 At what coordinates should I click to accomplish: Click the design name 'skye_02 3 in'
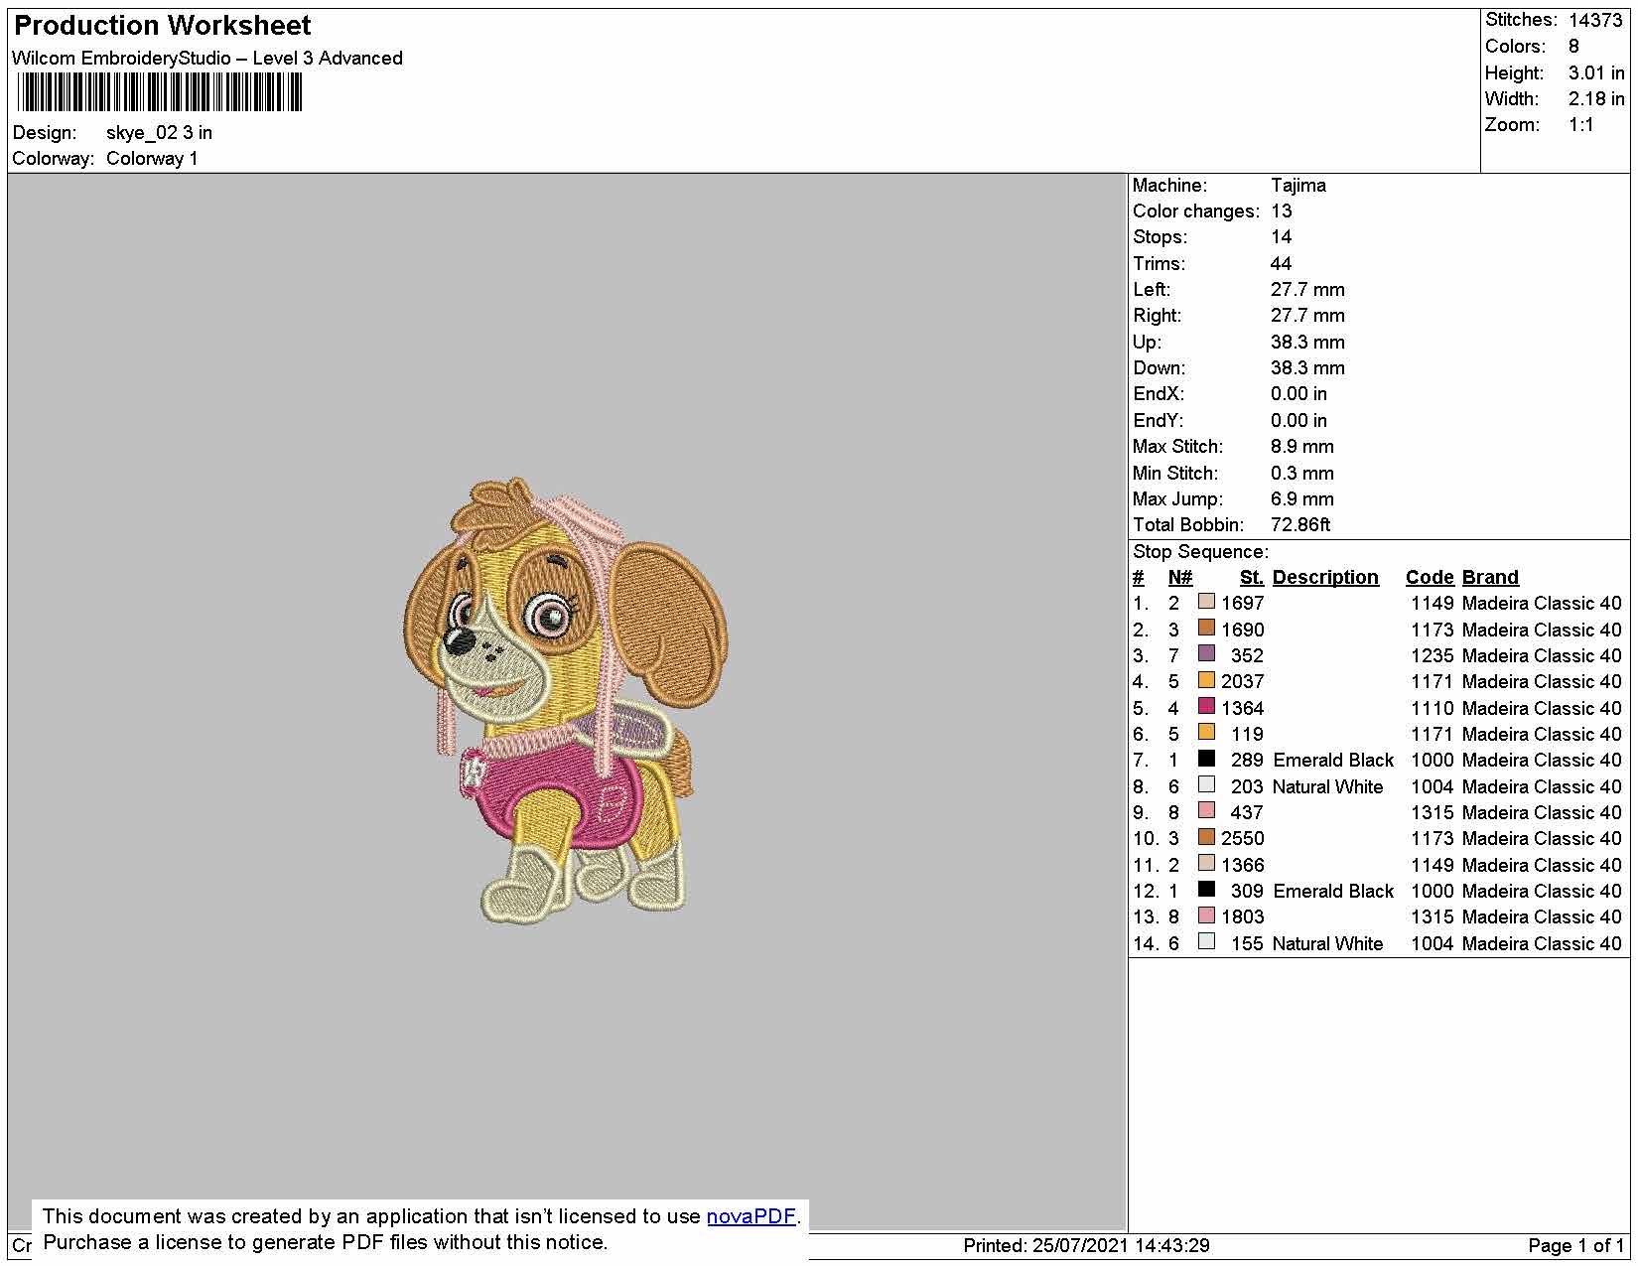click(x=159, y=133)
